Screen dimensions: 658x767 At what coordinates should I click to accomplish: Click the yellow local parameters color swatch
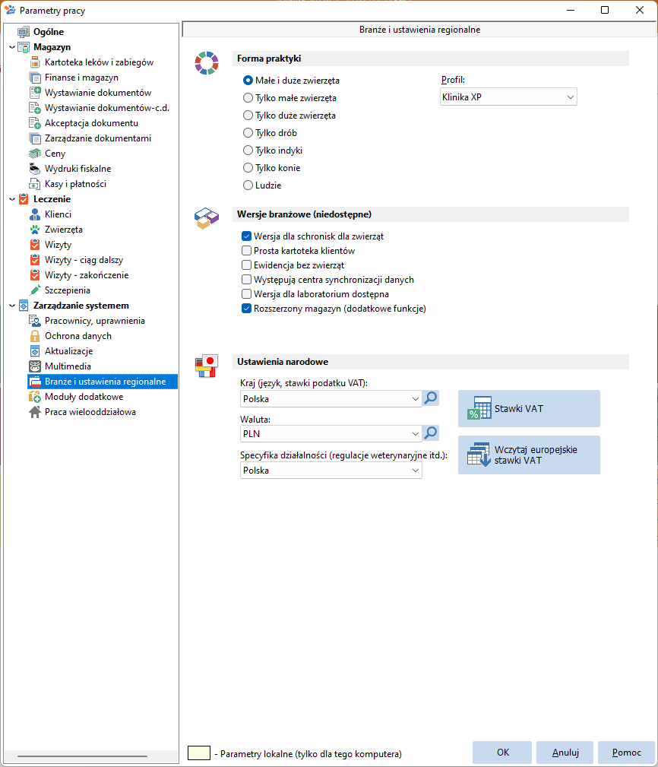pos(199,753)
